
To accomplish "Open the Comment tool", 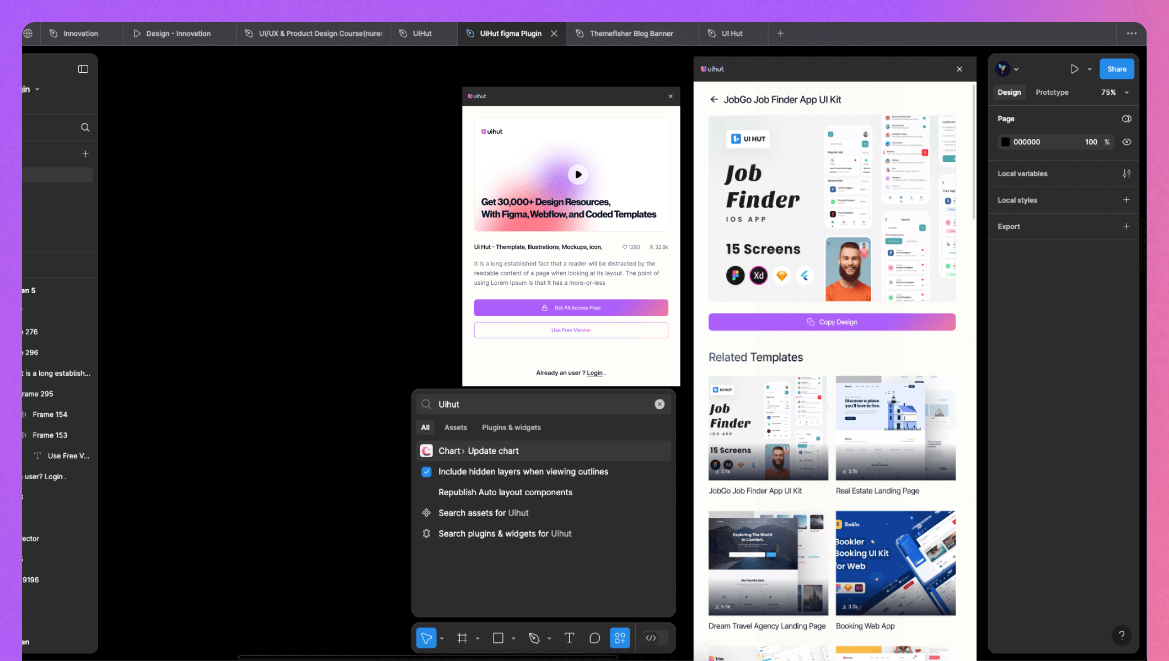I will tap(594, 638).
